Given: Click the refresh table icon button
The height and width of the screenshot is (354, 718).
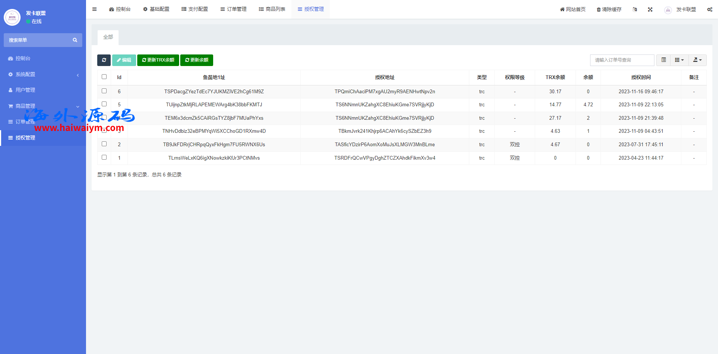Looking at the screenshot, I should point(104,60).
